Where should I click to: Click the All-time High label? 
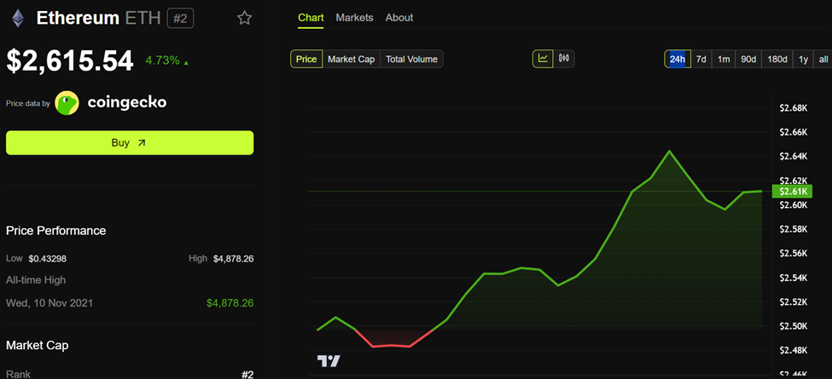[36, 280]
